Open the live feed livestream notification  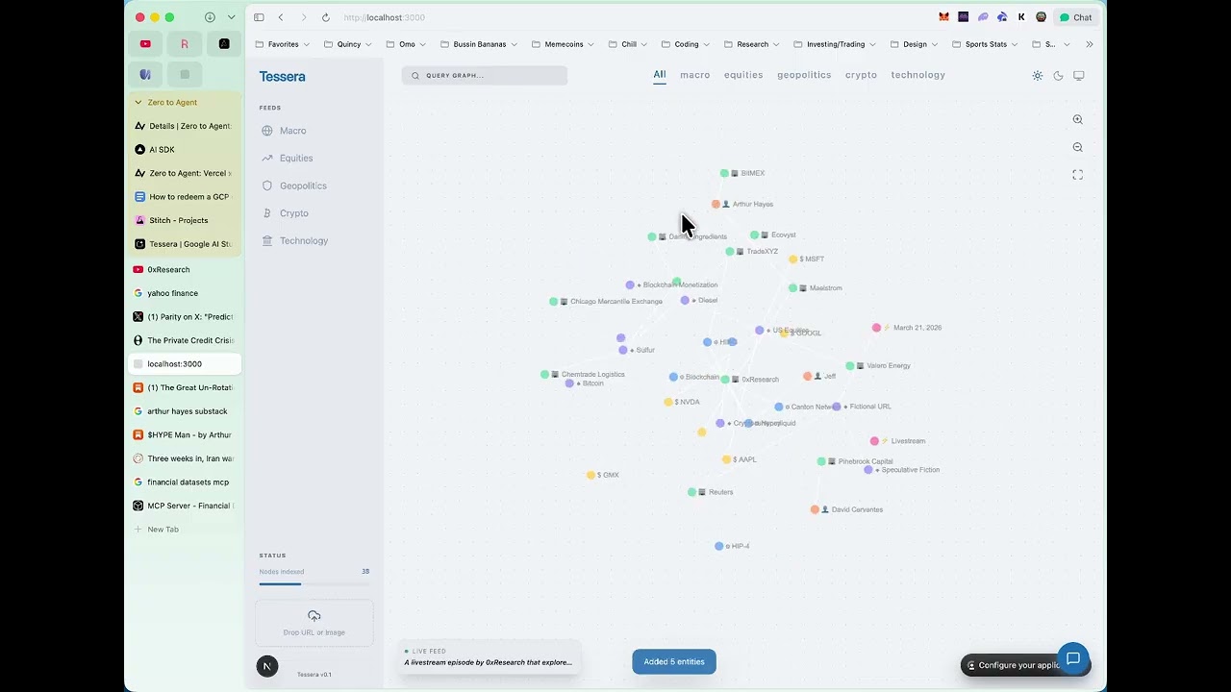coord(489,657)
